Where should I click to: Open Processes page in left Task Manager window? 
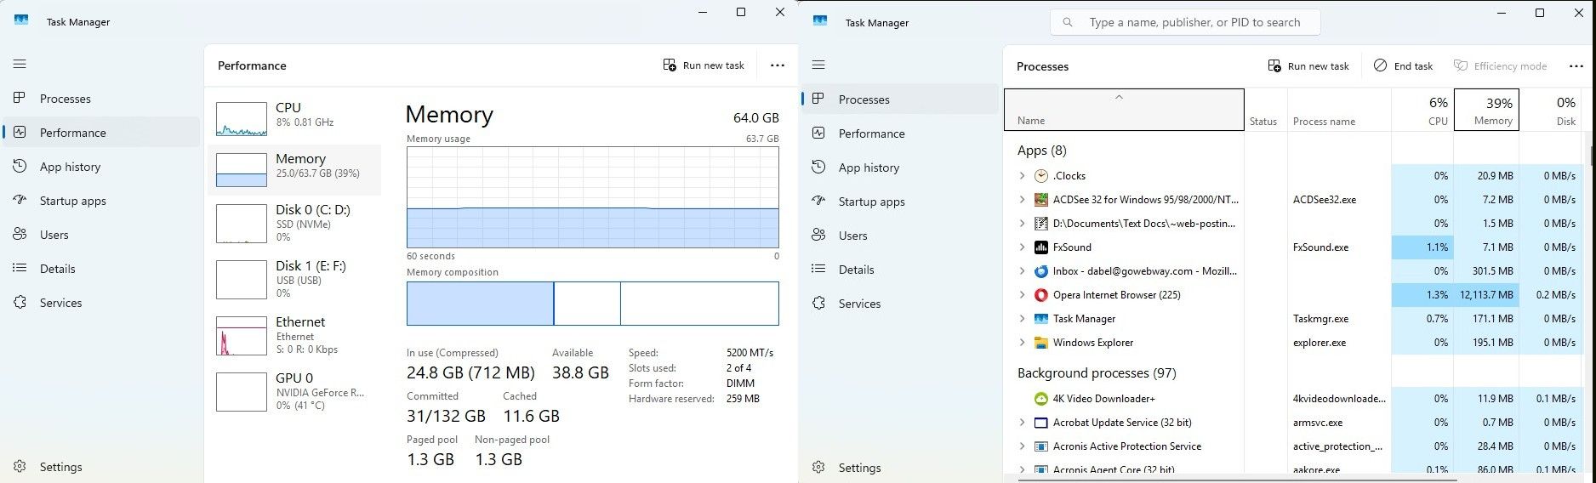(102, 99)
